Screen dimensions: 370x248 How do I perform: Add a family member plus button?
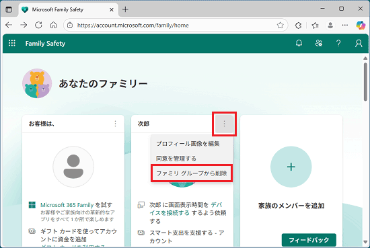click(x=291, y=167)
